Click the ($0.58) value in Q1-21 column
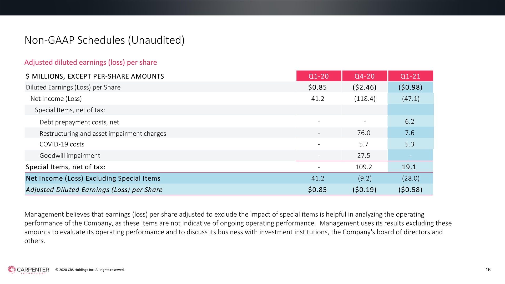The height and width of the screenshot is (284, 505). tap(410, 190)
